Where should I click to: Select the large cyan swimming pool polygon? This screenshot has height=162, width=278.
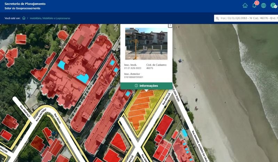point(82,79)
